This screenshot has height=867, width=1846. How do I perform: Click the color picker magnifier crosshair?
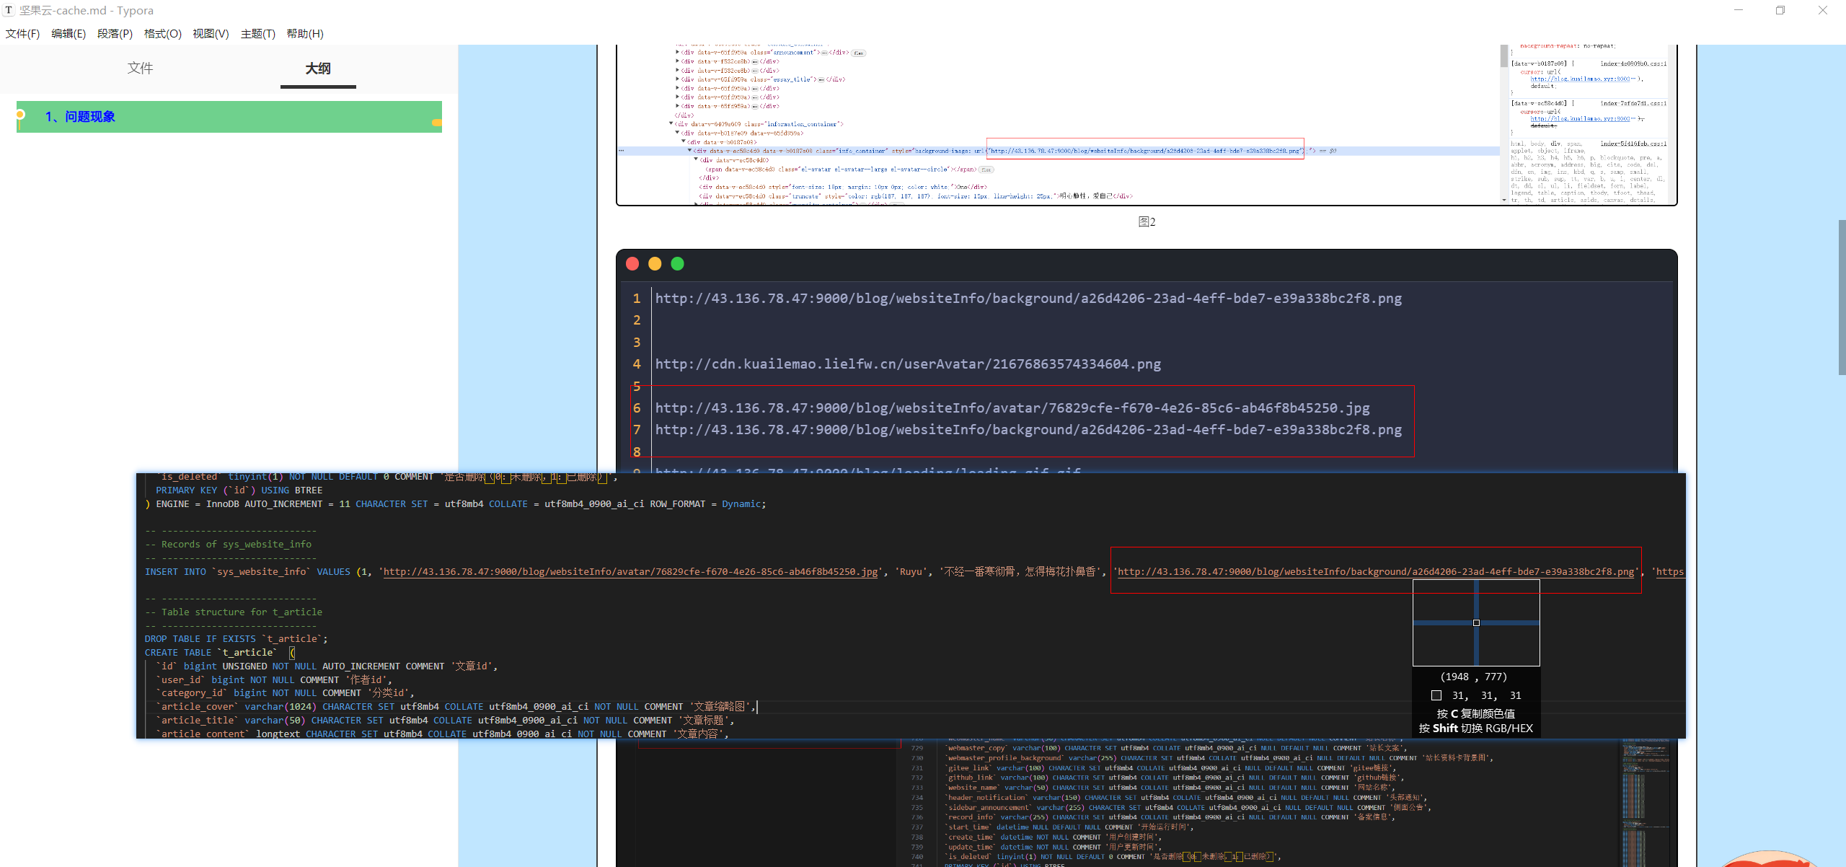click(1476, 622)
